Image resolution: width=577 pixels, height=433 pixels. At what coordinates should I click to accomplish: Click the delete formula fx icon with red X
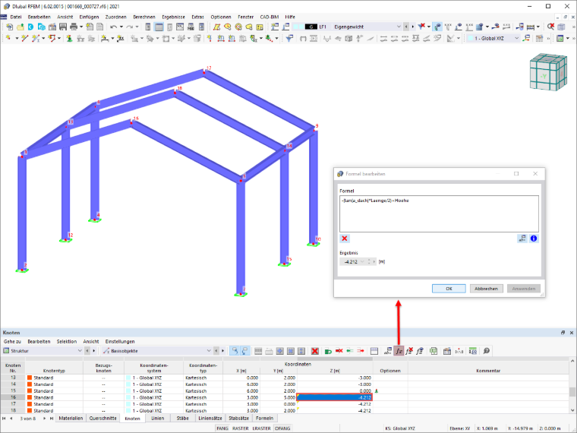[x=409, y=351]
